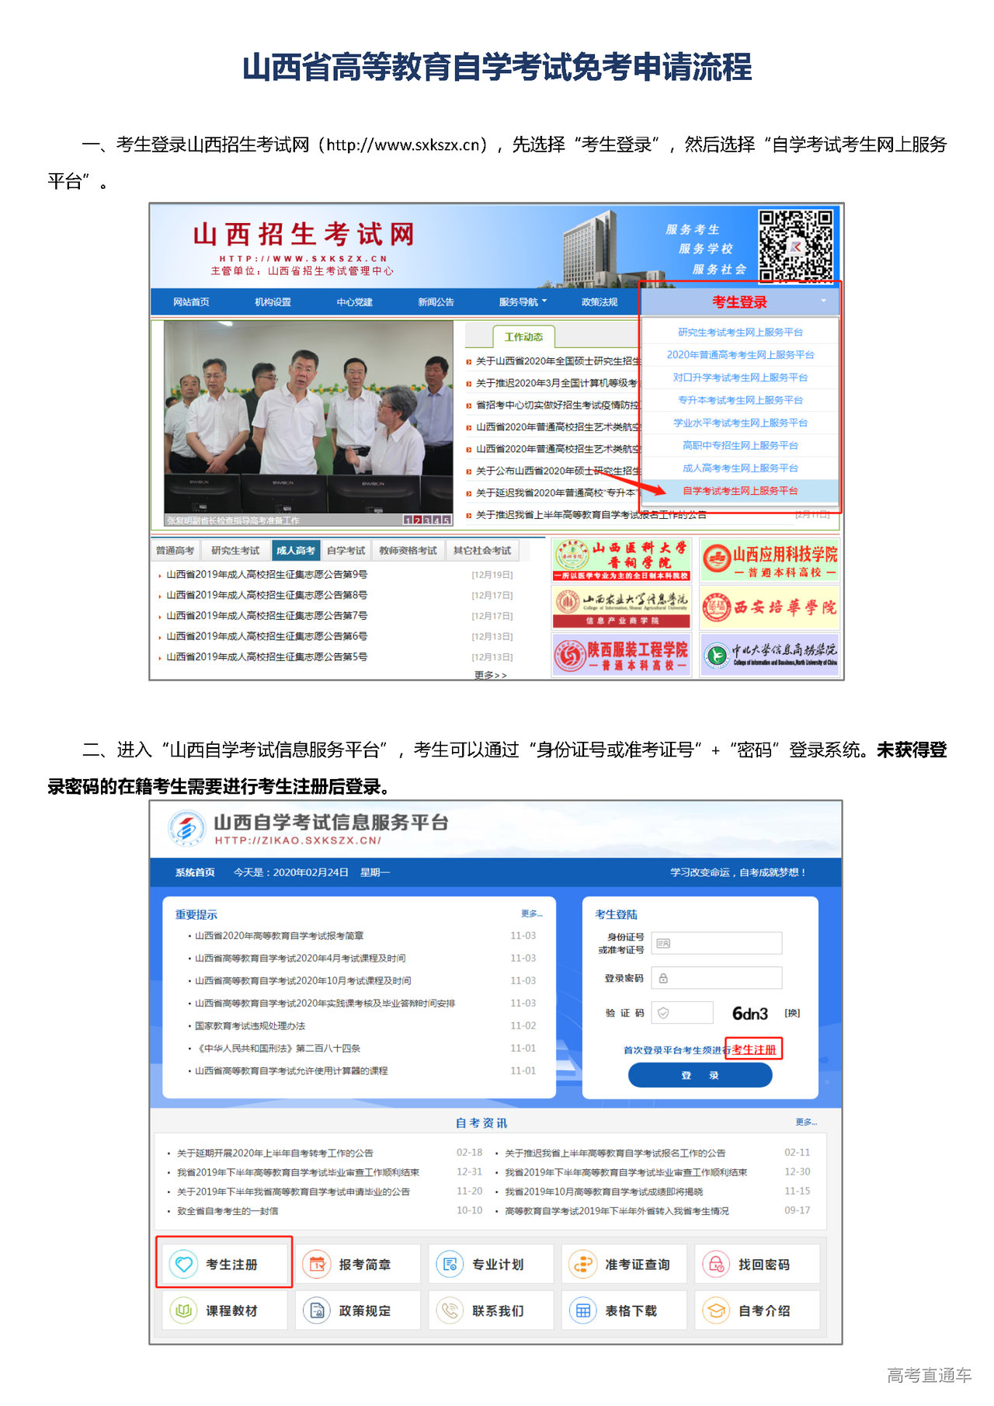Open the 服务导航 dropdown in navigation bar
Viewport: 994px width, 1406px height.
point(523,302)
